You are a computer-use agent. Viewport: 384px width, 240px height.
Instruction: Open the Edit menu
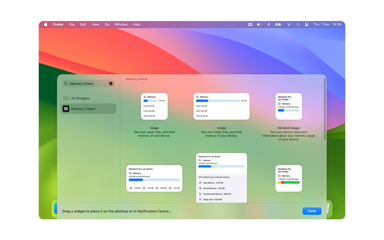83,25
